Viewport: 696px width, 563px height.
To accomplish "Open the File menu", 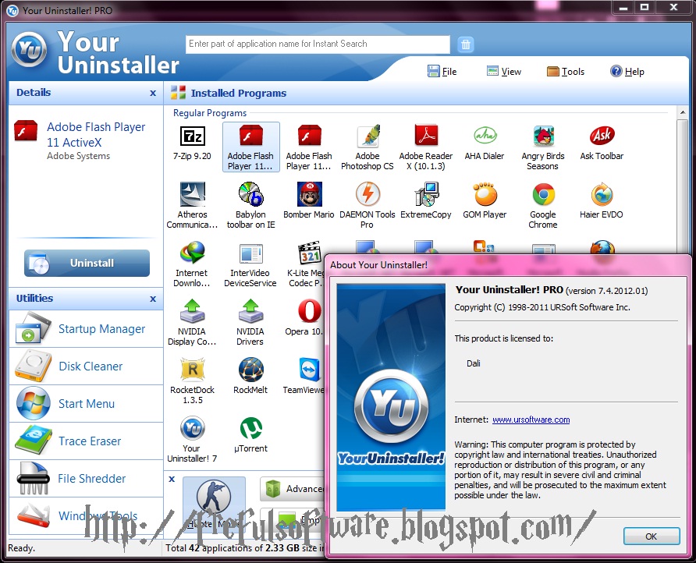I will pyautogui.click(x=442, y=72).
